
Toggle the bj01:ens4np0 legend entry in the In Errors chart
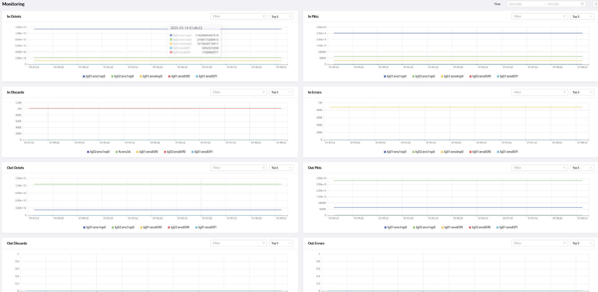pyautogui.click(x=452, y=152)
